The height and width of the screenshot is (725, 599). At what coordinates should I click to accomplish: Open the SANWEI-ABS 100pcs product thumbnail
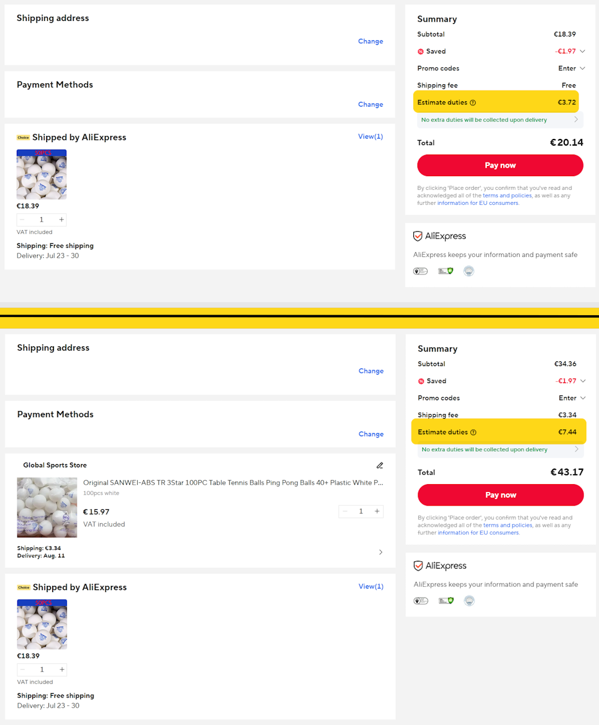pyautogui.click(x=47, y=507)
